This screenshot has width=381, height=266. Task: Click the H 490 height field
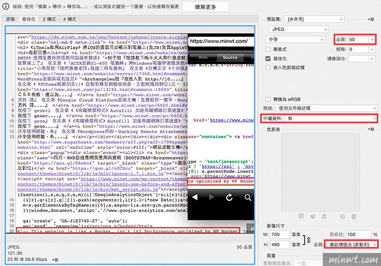click(280, 245)
